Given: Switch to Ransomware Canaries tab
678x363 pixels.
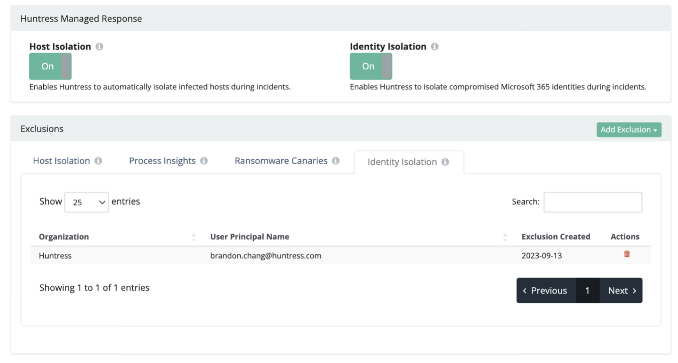Looking at the screenshot, I should (x=281, y=161).
